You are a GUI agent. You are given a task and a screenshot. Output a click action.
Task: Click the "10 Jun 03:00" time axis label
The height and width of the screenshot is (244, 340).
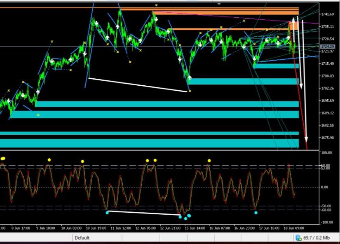[71, 228]
